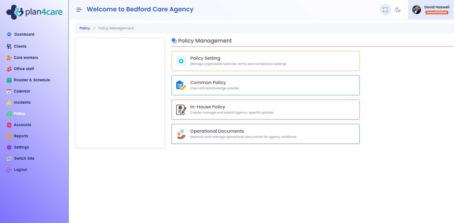Click the In-House Policy document icon
454x223 pixels.
tap(181, 110)
